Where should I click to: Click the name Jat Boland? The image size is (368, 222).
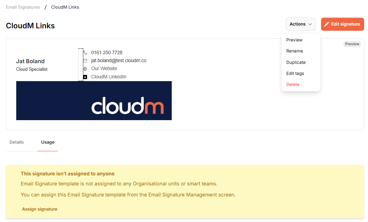pos(30,61)
